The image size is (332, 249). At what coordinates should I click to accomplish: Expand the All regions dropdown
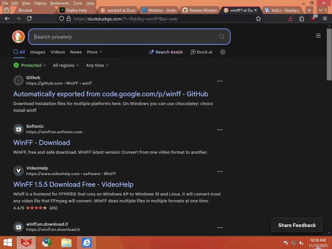tap(66, 65)
